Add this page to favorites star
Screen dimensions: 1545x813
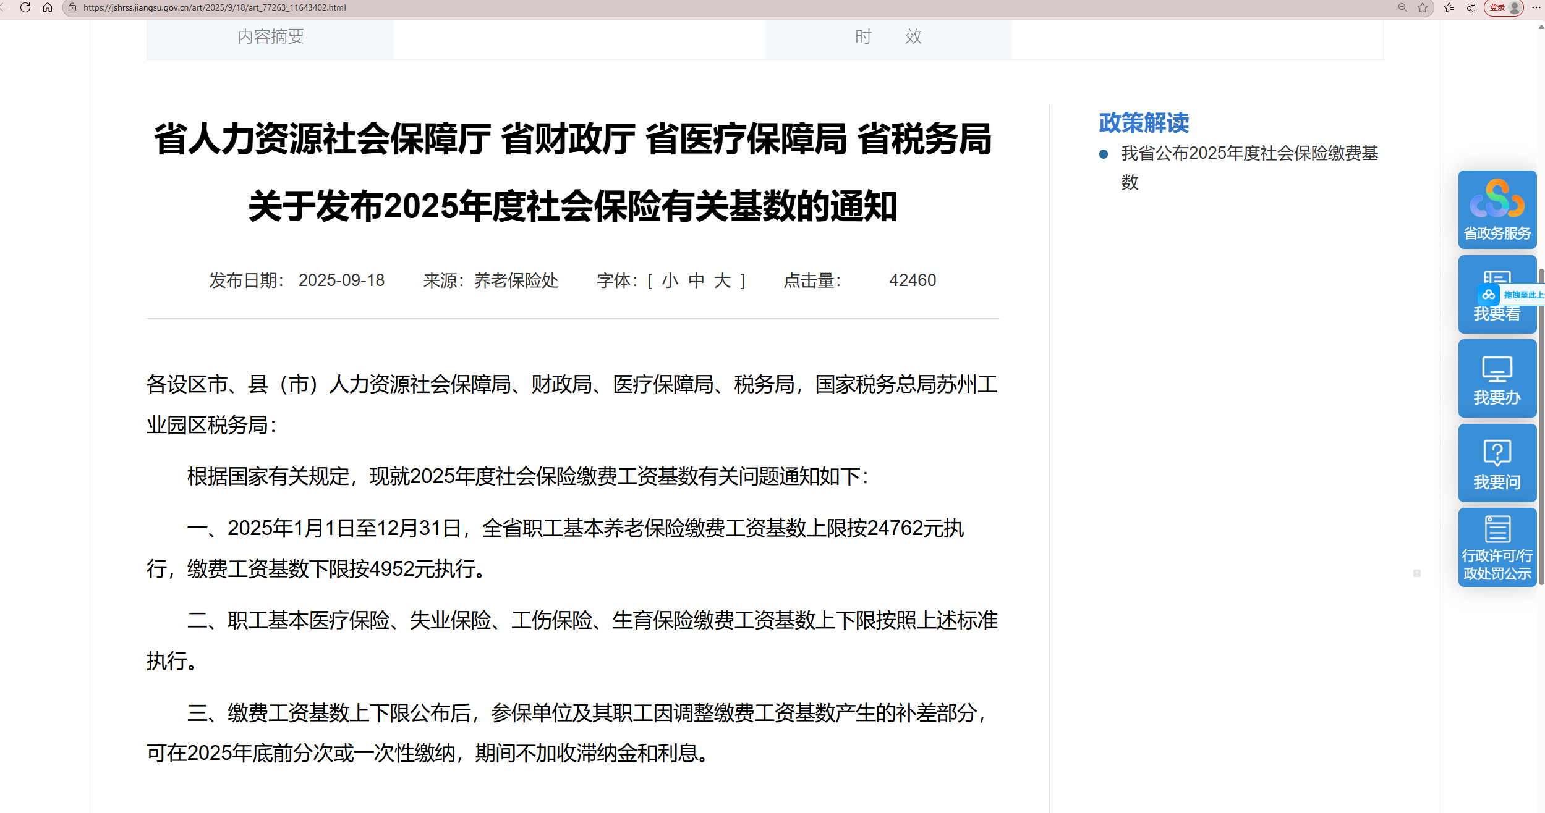pyautogui.click(x=1423, y=7)
